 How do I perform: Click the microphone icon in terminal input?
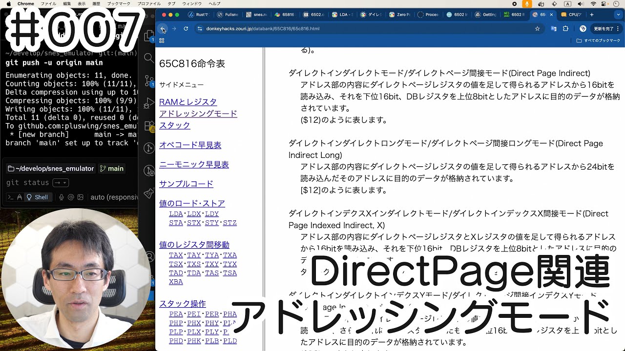point(62,197)
